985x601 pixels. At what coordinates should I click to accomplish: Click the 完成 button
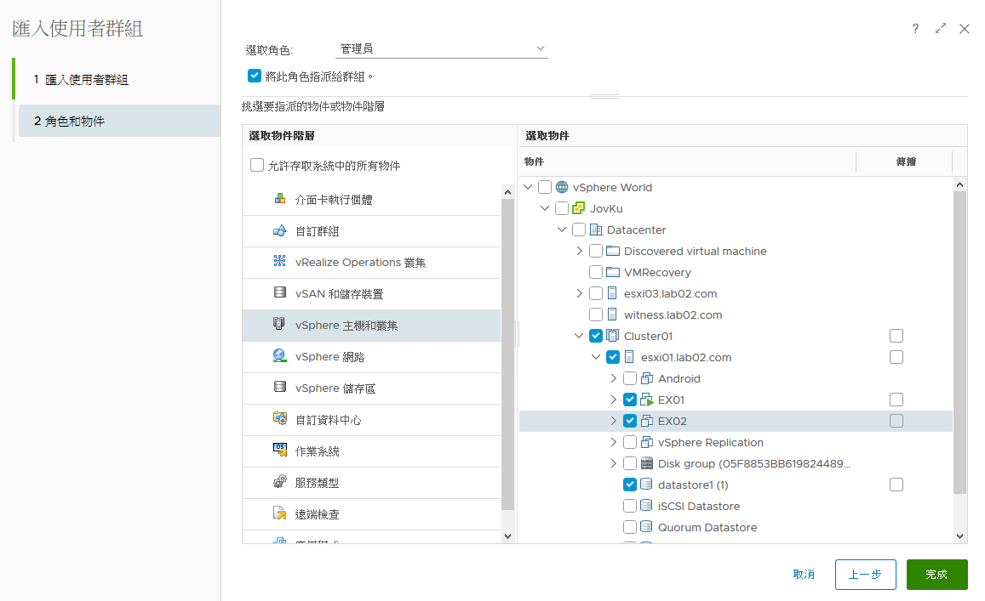[x=936, y=574]
